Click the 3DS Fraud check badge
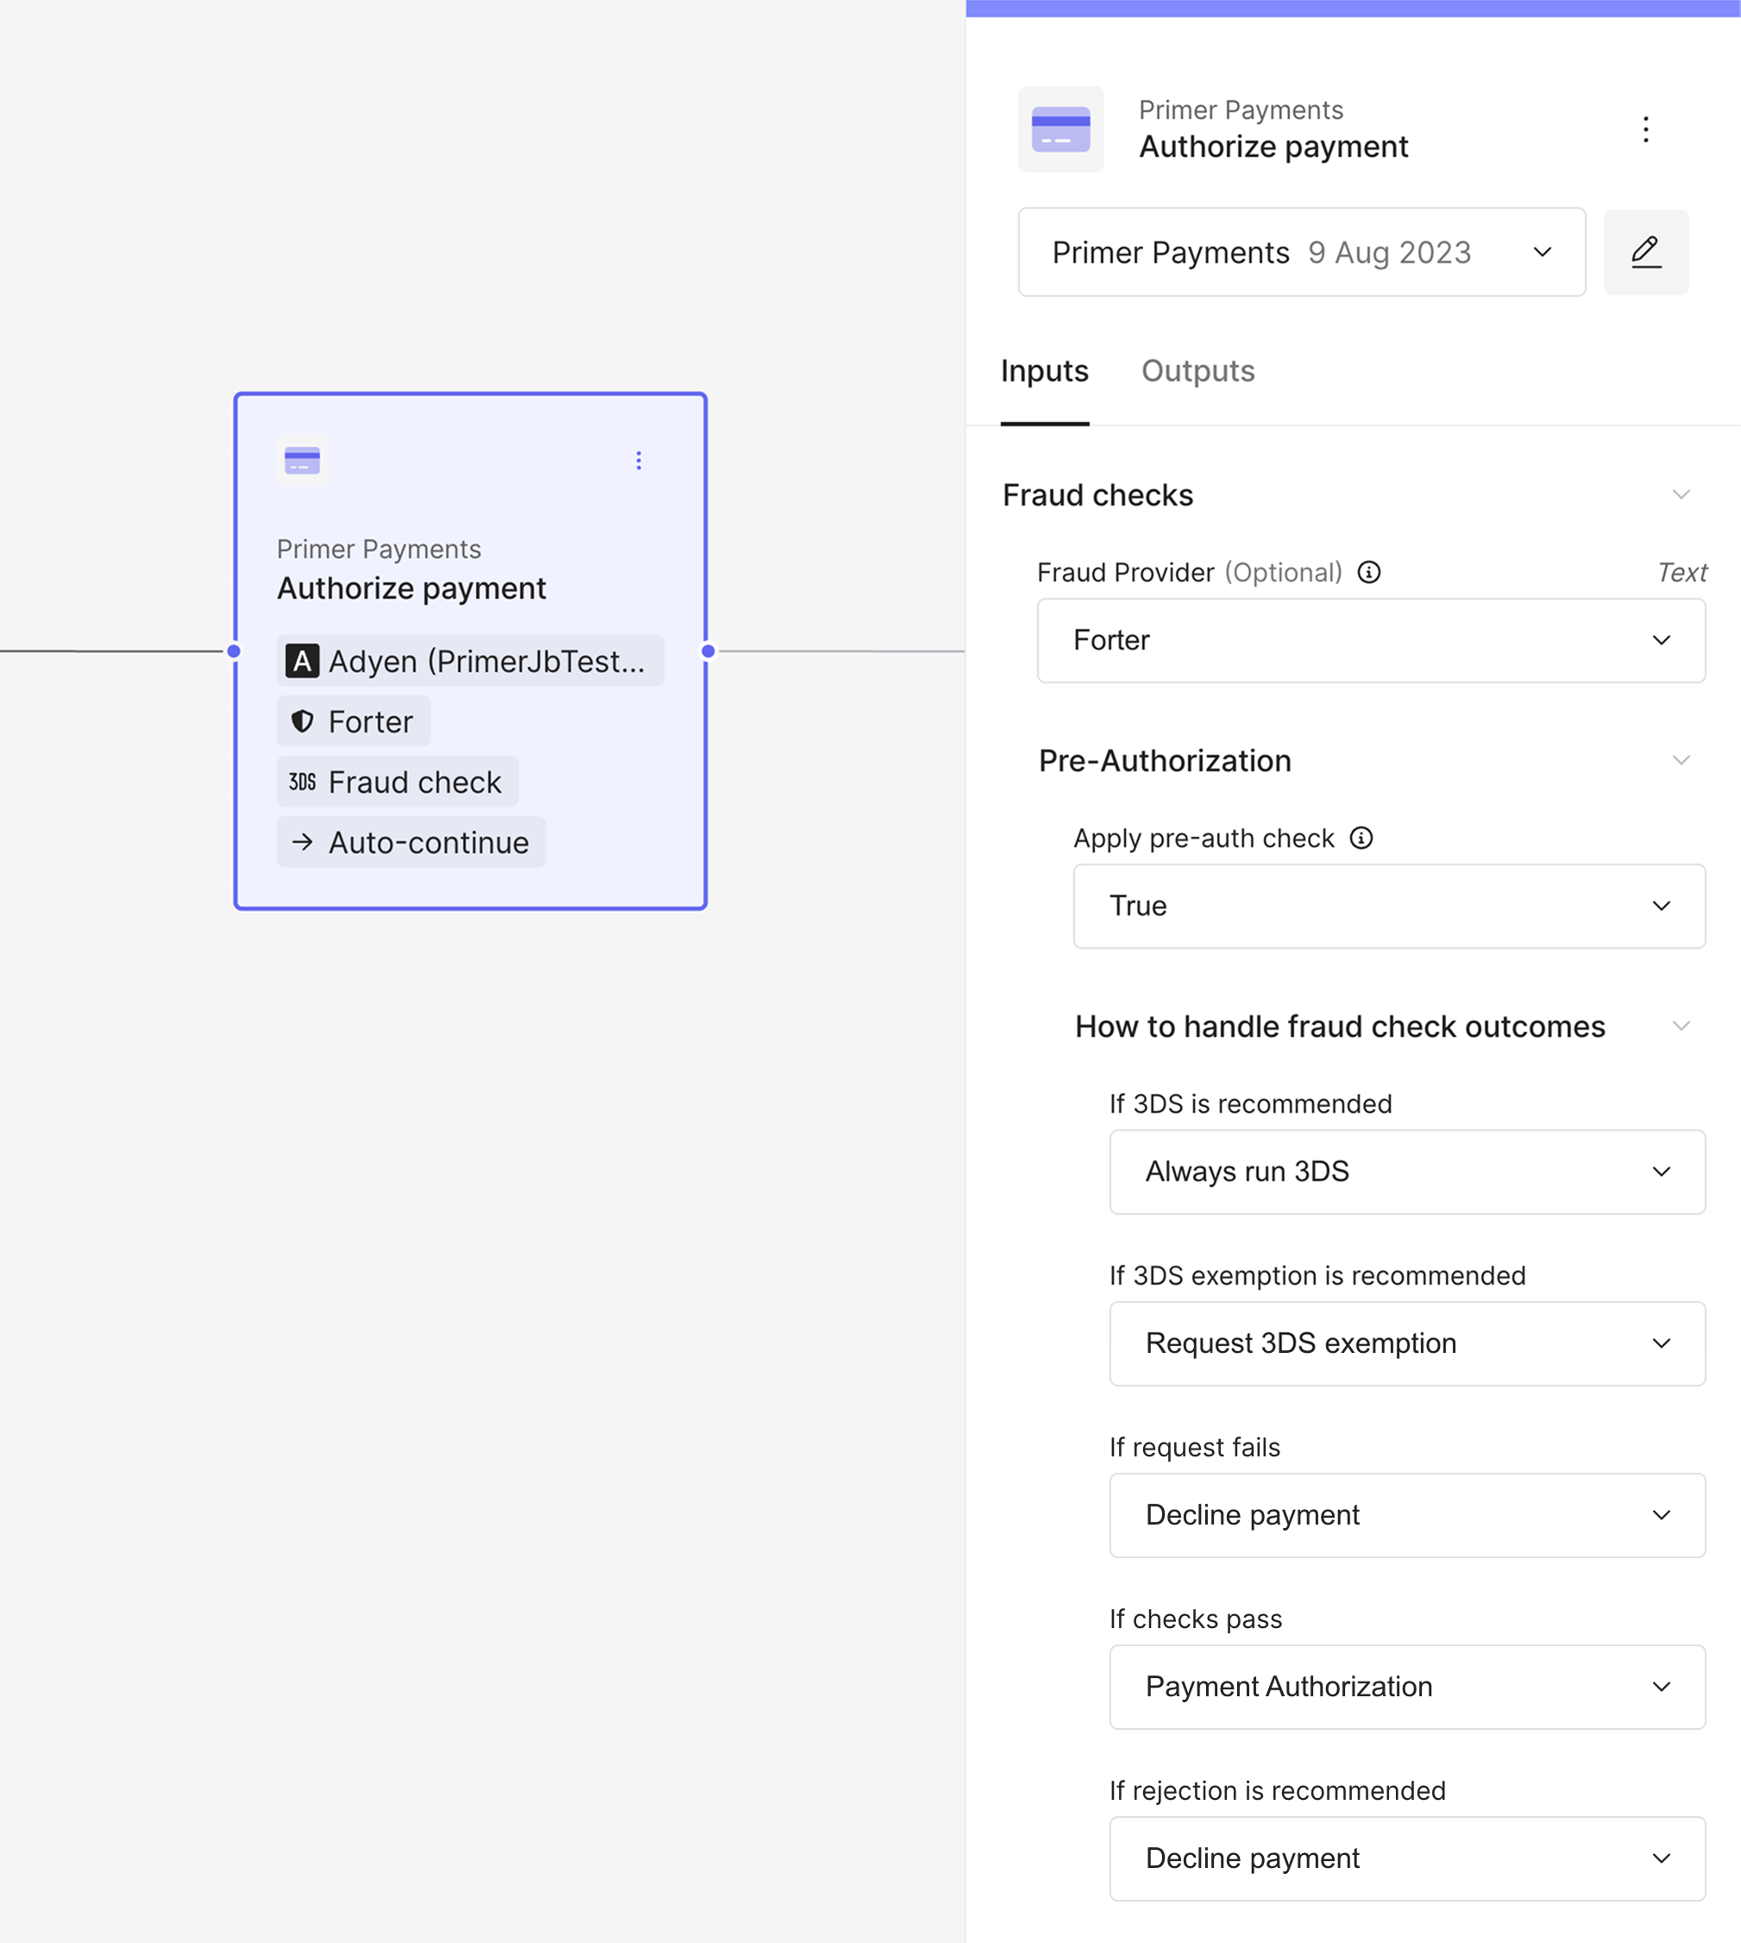 click(397, 782)
